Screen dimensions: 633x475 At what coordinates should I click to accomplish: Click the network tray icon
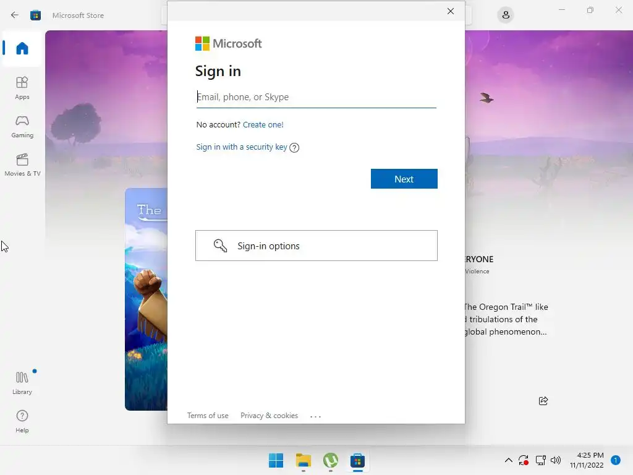tap(540, 460)
